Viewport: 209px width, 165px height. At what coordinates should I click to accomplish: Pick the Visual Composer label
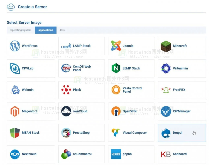point(135,133)
